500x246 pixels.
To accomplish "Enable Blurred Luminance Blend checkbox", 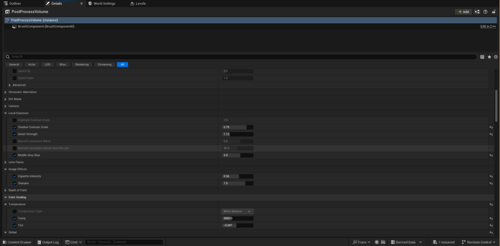I will pos(15,141).
